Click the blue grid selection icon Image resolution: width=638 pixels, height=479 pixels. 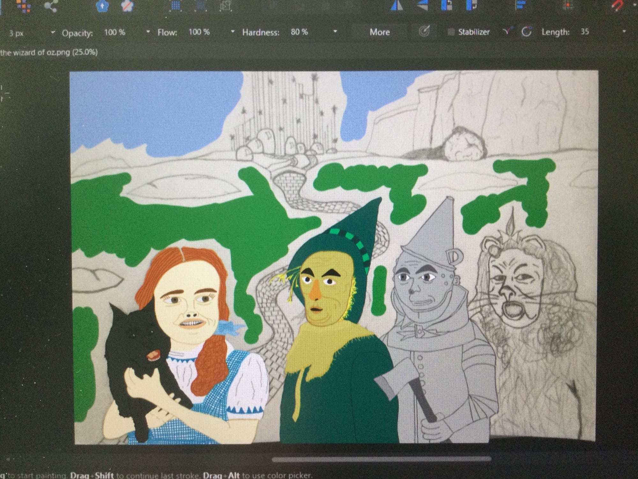coord(176,6)
